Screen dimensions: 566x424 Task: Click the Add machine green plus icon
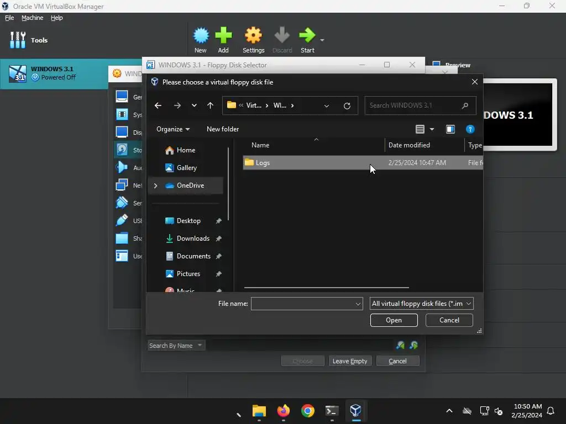click(x=223, y=35)
